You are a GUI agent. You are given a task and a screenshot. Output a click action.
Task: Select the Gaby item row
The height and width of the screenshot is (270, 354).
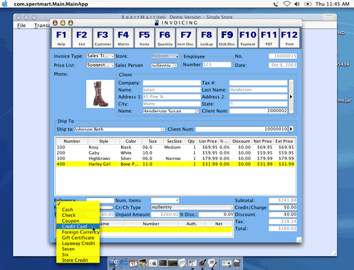pyautogui.click(x=175, y=153)
